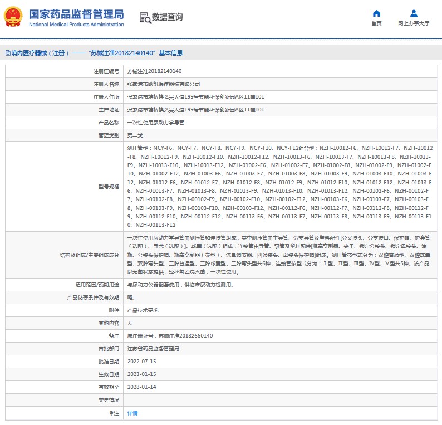Screen dimensions: 442x425
Task: Click the 产品储存条件及有效期 label
Action: point(93,297)
